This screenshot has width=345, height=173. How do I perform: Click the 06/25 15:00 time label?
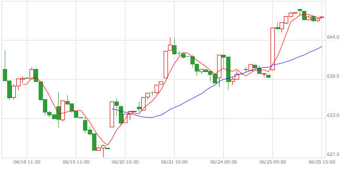pos(322,162)
